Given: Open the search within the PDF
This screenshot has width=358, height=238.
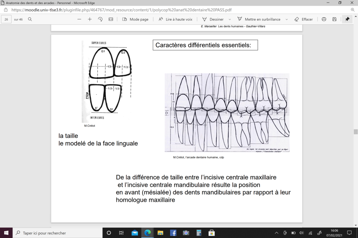Looking at the screenshot, I should click(x=30, y=19).
